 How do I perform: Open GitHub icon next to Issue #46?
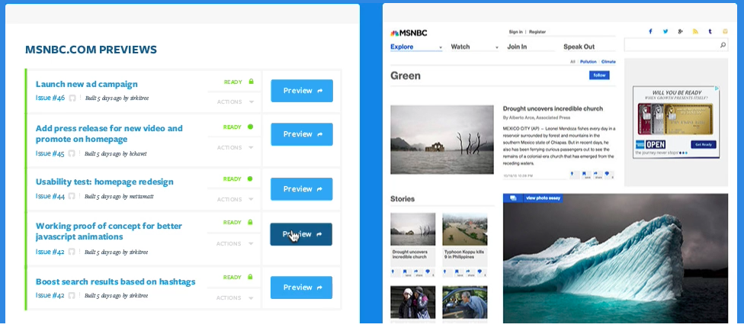click(x=72, y=98)
